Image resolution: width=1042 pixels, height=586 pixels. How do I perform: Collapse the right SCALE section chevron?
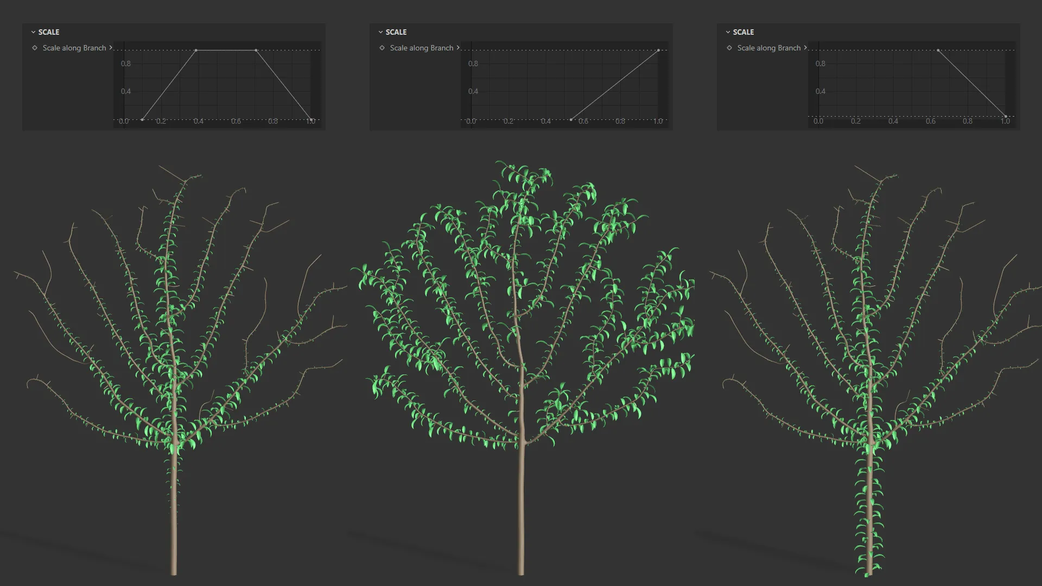click(728, 32)
